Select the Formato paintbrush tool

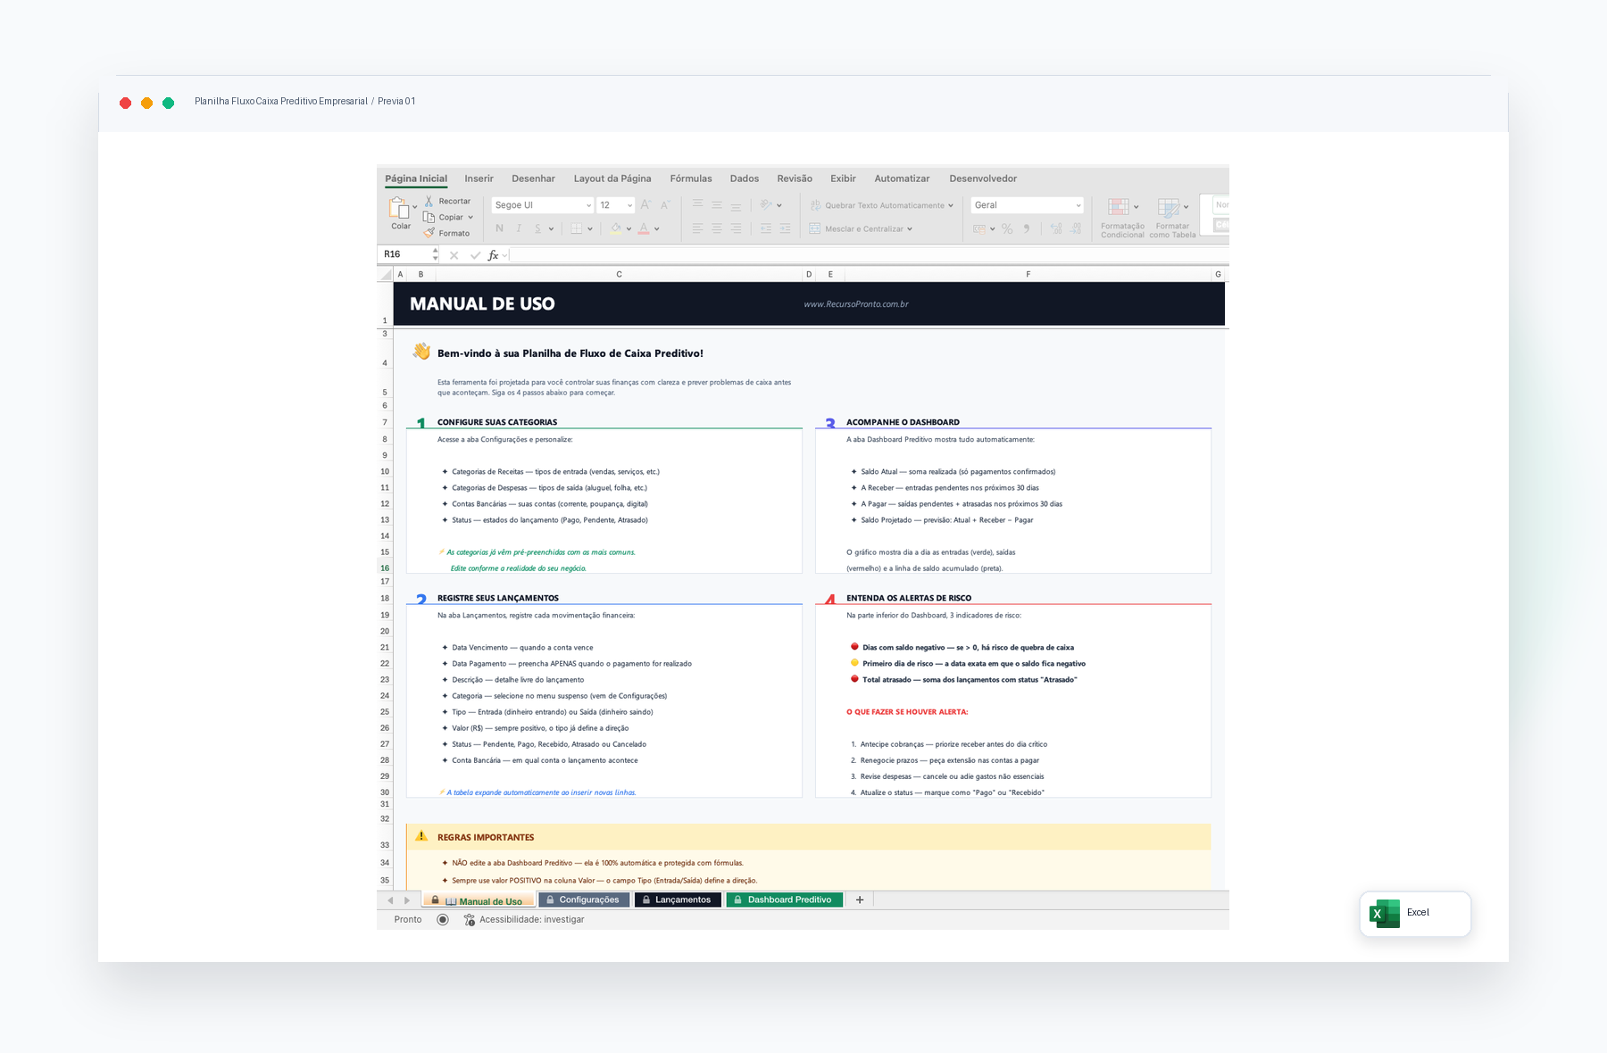[x=429, y=233]
